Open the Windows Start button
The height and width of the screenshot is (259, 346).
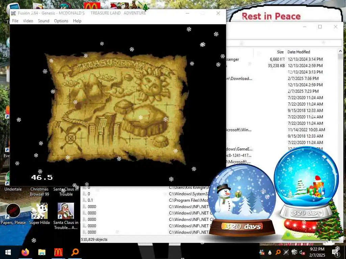pyautogui.click(x=8, y=252)
